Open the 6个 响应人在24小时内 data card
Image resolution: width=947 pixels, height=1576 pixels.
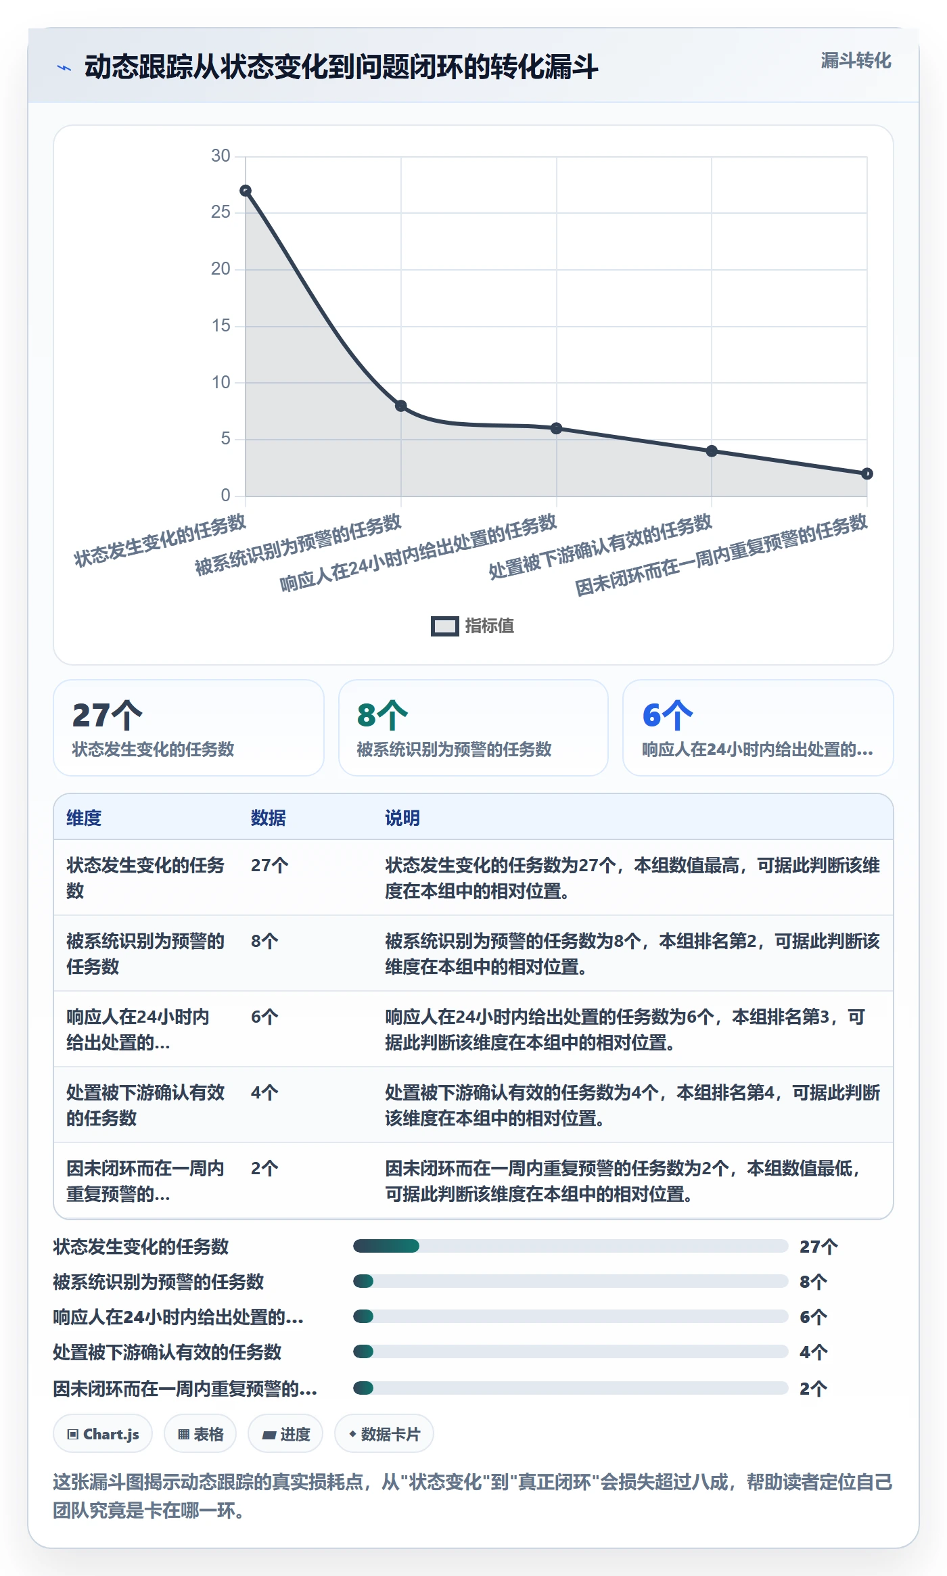(x=758, y=728)
